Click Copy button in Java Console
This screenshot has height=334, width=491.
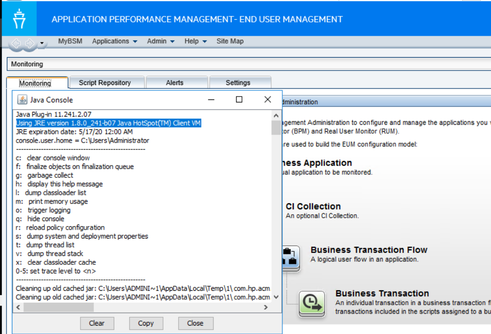click(146, 323)
